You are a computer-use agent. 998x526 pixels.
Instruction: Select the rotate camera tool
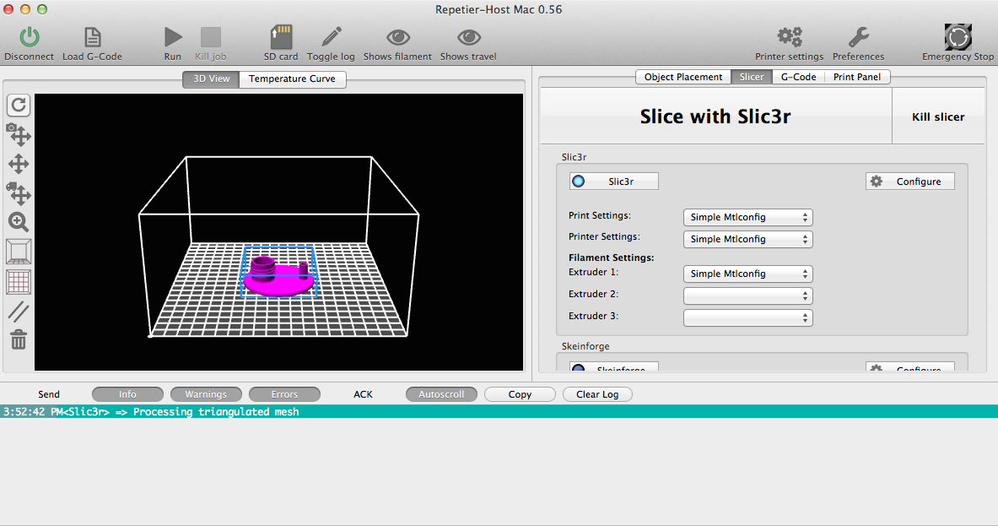(19, 134)
